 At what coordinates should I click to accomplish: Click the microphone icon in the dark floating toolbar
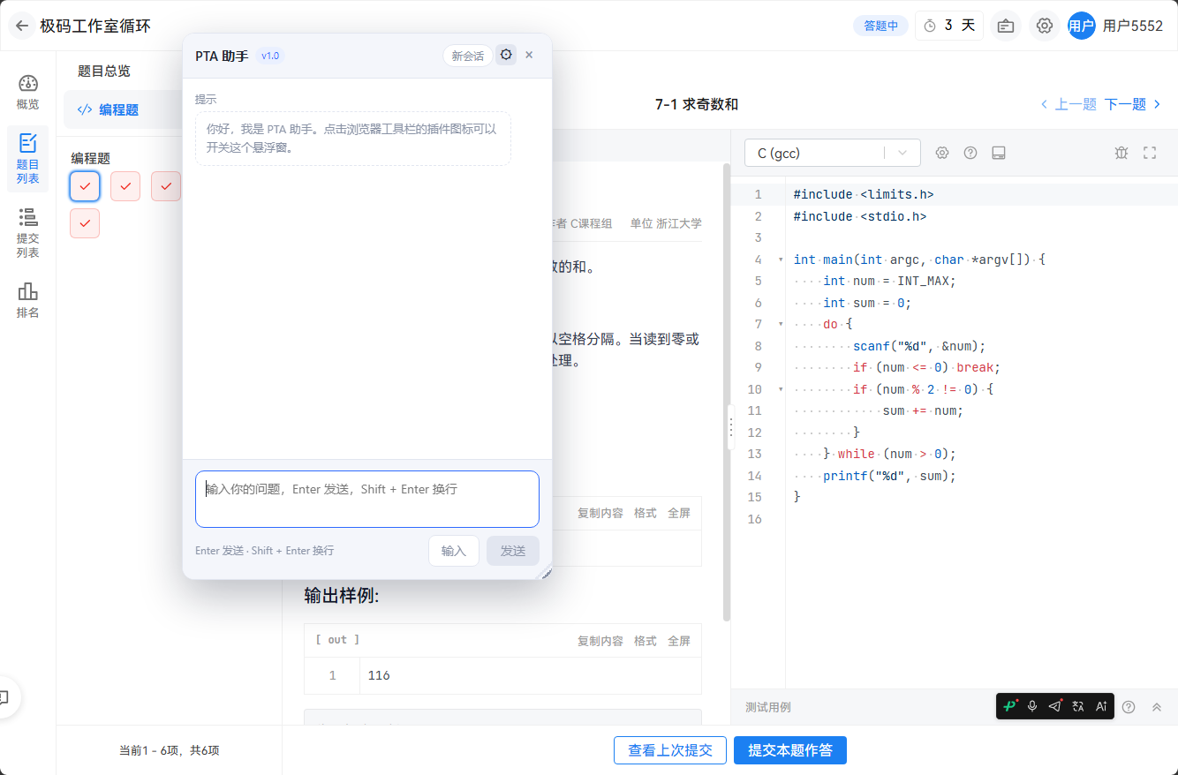click(1032, 706)
